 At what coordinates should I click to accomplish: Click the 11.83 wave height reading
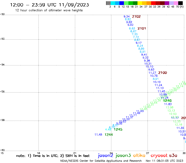pyautogui.click(x=168, y=104)
